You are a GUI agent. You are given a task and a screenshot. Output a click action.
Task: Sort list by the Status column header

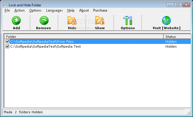176,37
